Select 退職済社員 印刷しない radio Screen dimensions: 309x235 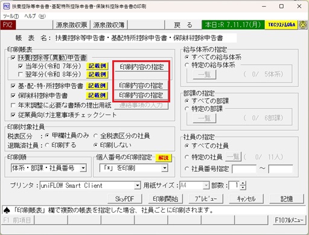(x=95, y=145)
